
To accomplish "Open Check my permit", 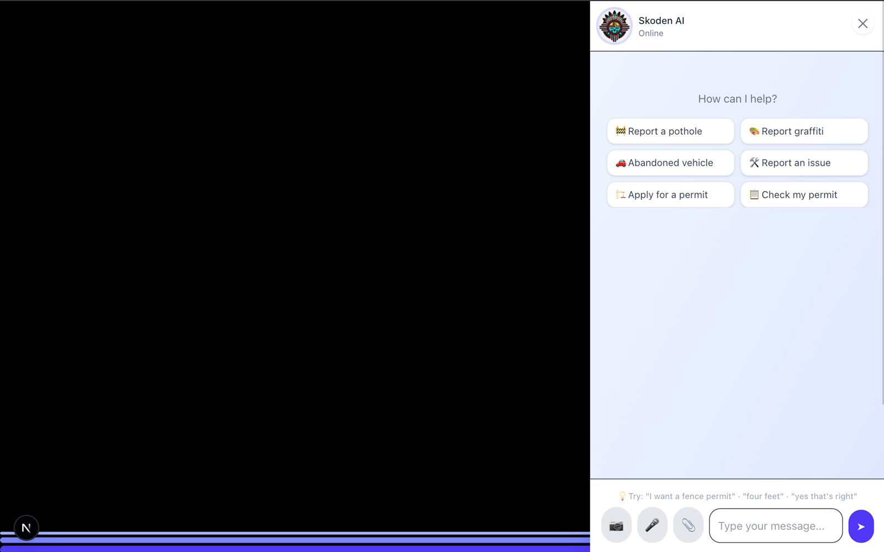I will click(x=804, y=194).
